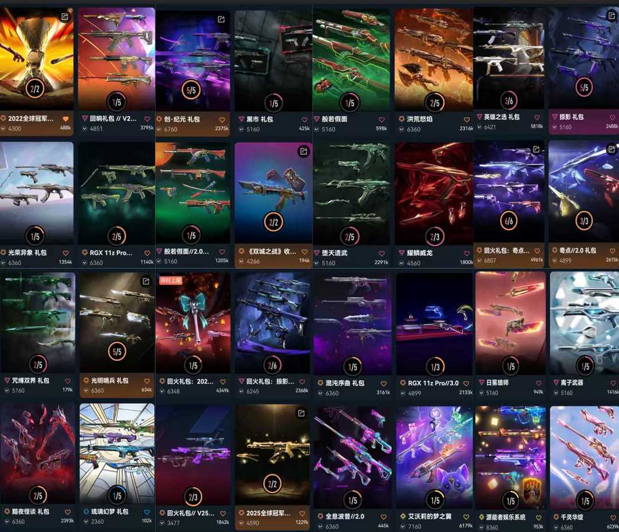The image size is (619, 532).
Task: Click the 2/3 progress ring on 耀鳞威龙
Action: 434,237
